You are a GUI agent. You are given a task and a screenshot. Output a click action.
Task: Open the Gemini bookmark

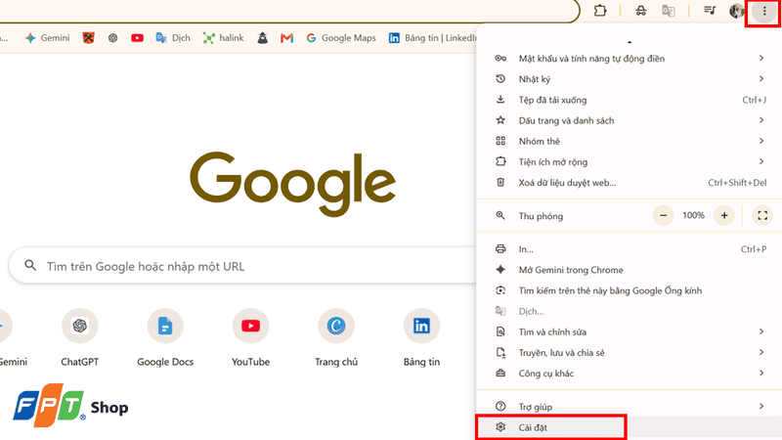click(x=47, y=38)
